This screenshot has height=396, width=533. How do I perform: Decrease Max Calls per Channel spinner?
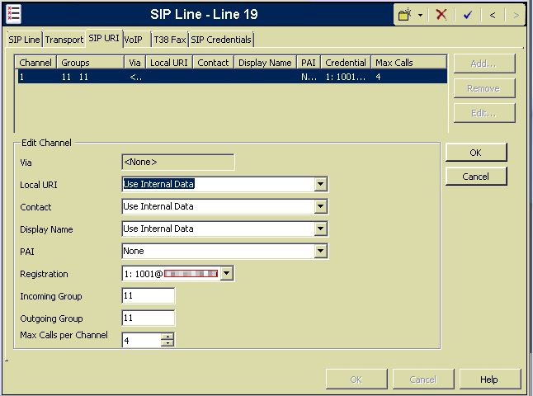coord(167,343)
